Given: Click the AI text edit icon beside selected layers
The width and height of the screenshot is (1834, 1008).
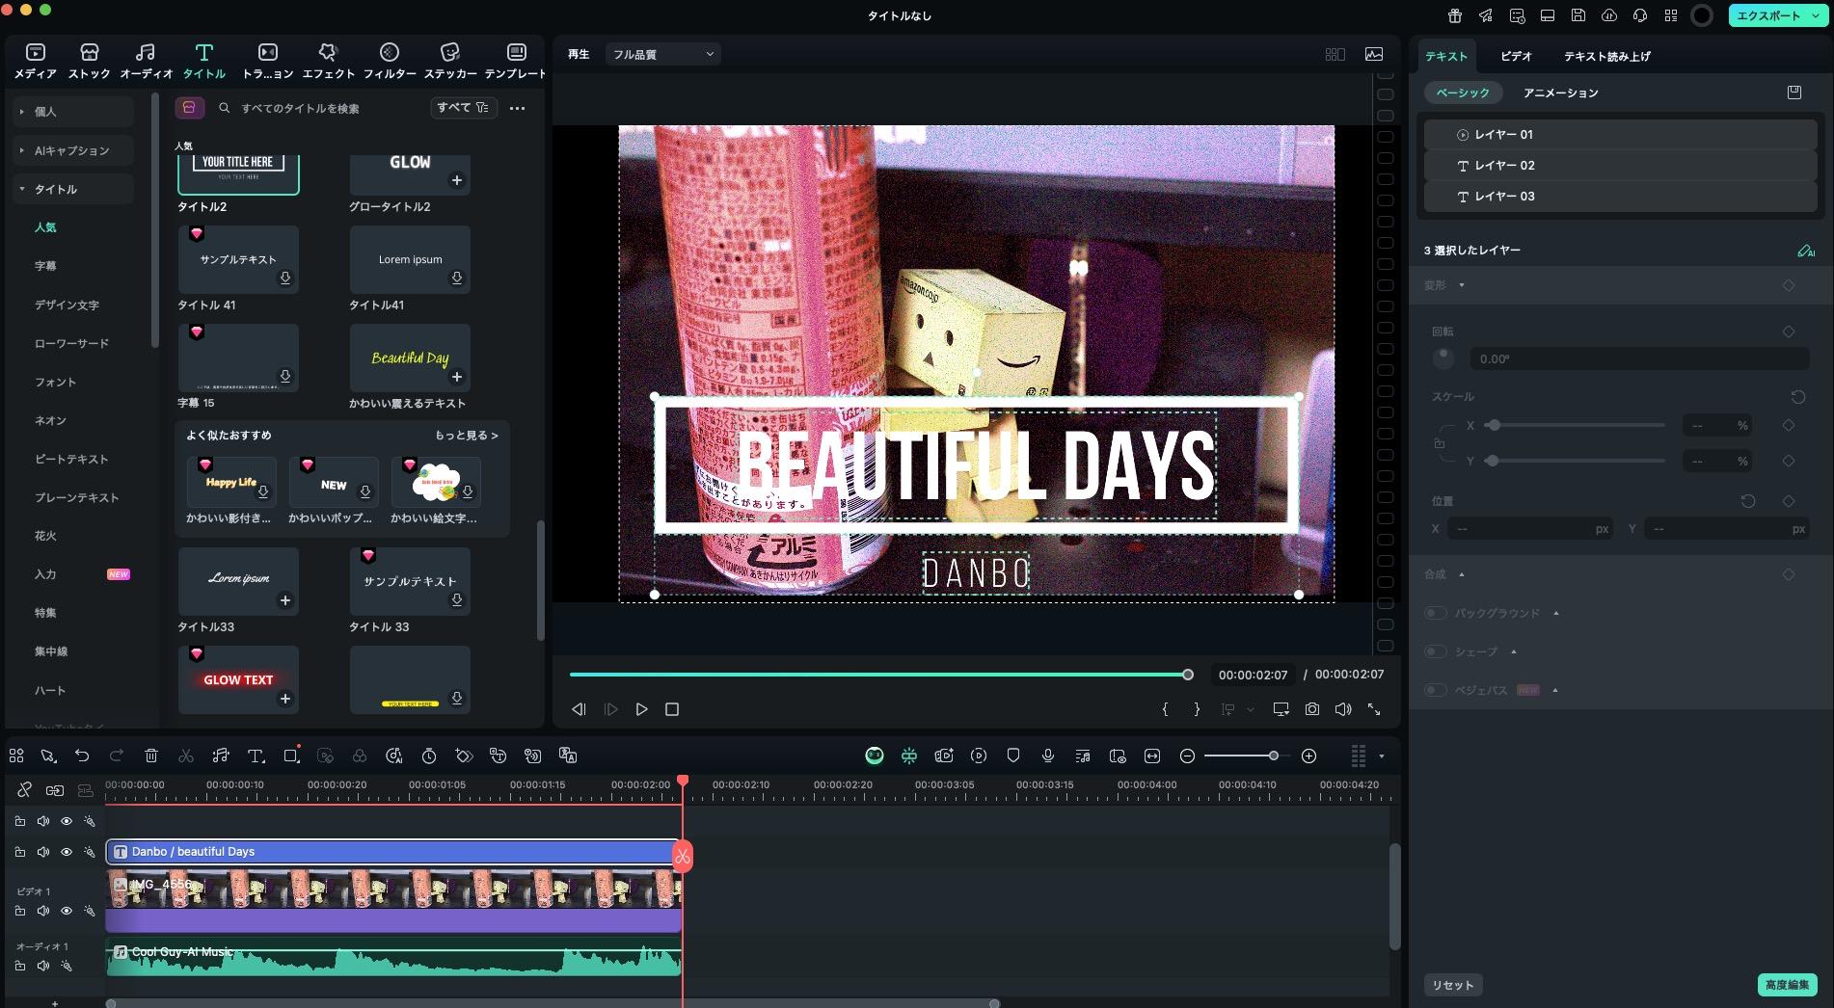Looking at the screenshot, I should point(1806,251).
